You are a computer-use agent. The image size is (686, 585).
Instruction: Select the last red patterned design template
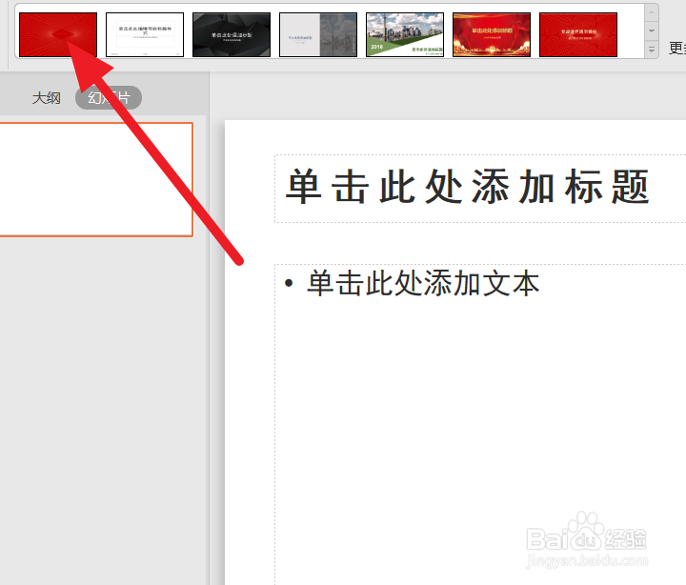[x=578, y=34]
